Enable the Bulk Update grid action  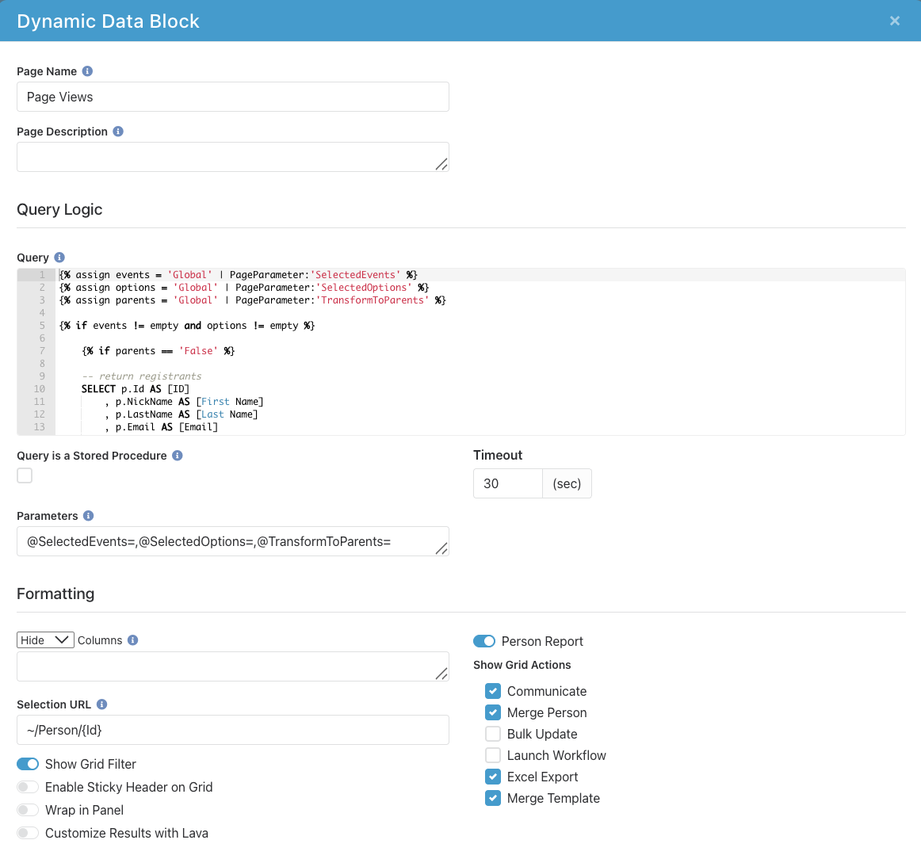(x=493, y=734)
